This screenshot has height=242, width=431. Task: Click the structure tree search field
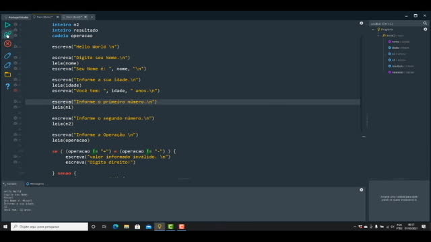coord(395,24)
